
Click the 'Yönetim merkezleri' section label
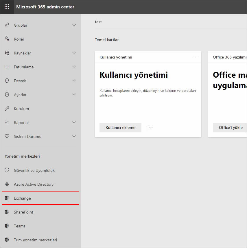coord(22,156)
